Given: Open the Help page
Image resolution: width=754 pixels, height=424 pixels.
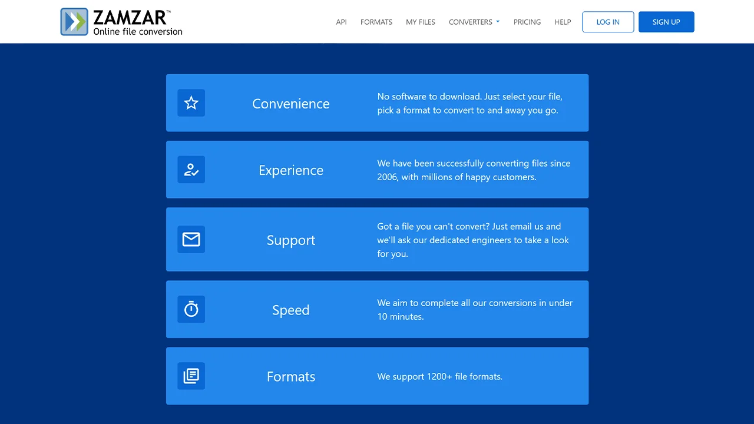Looking at the screenshot, I should click(x=563, y=22).
